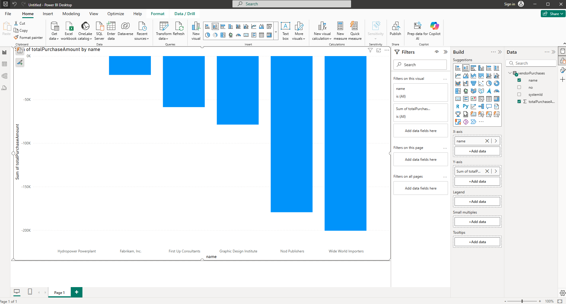Open the Table view in left sidebar
The height and width of the screenshot is (304, 566).
[x=4, y=64]
